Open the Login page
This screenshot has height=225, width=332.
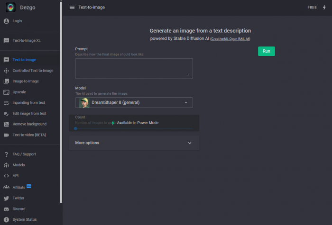[x=17, y=21]
